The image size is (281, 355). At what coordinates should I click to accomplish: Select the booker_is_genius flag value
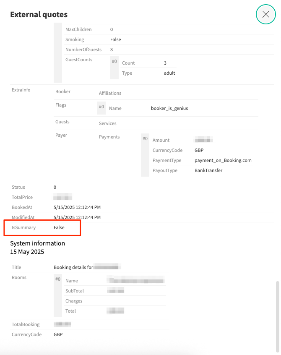(x=169, y=108)
